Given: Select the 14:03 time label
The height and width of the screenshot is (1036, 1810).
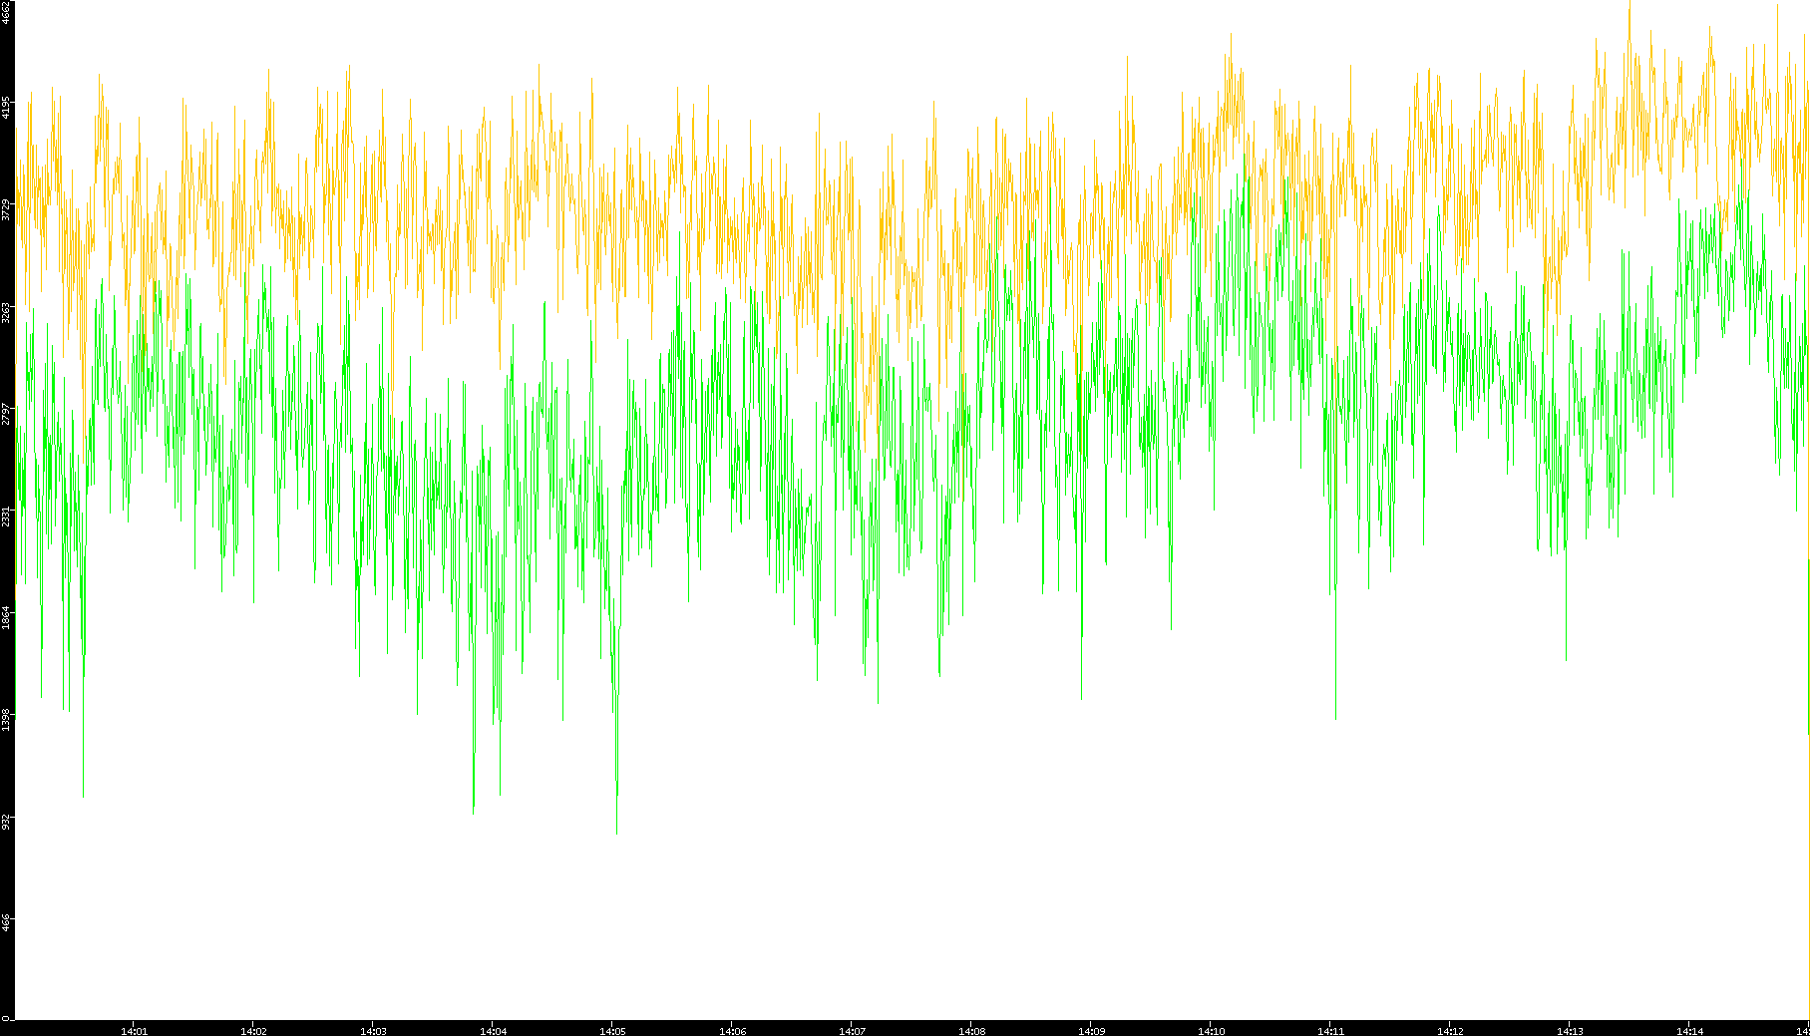Looking at the screenshot, I should click(373, 1031).
